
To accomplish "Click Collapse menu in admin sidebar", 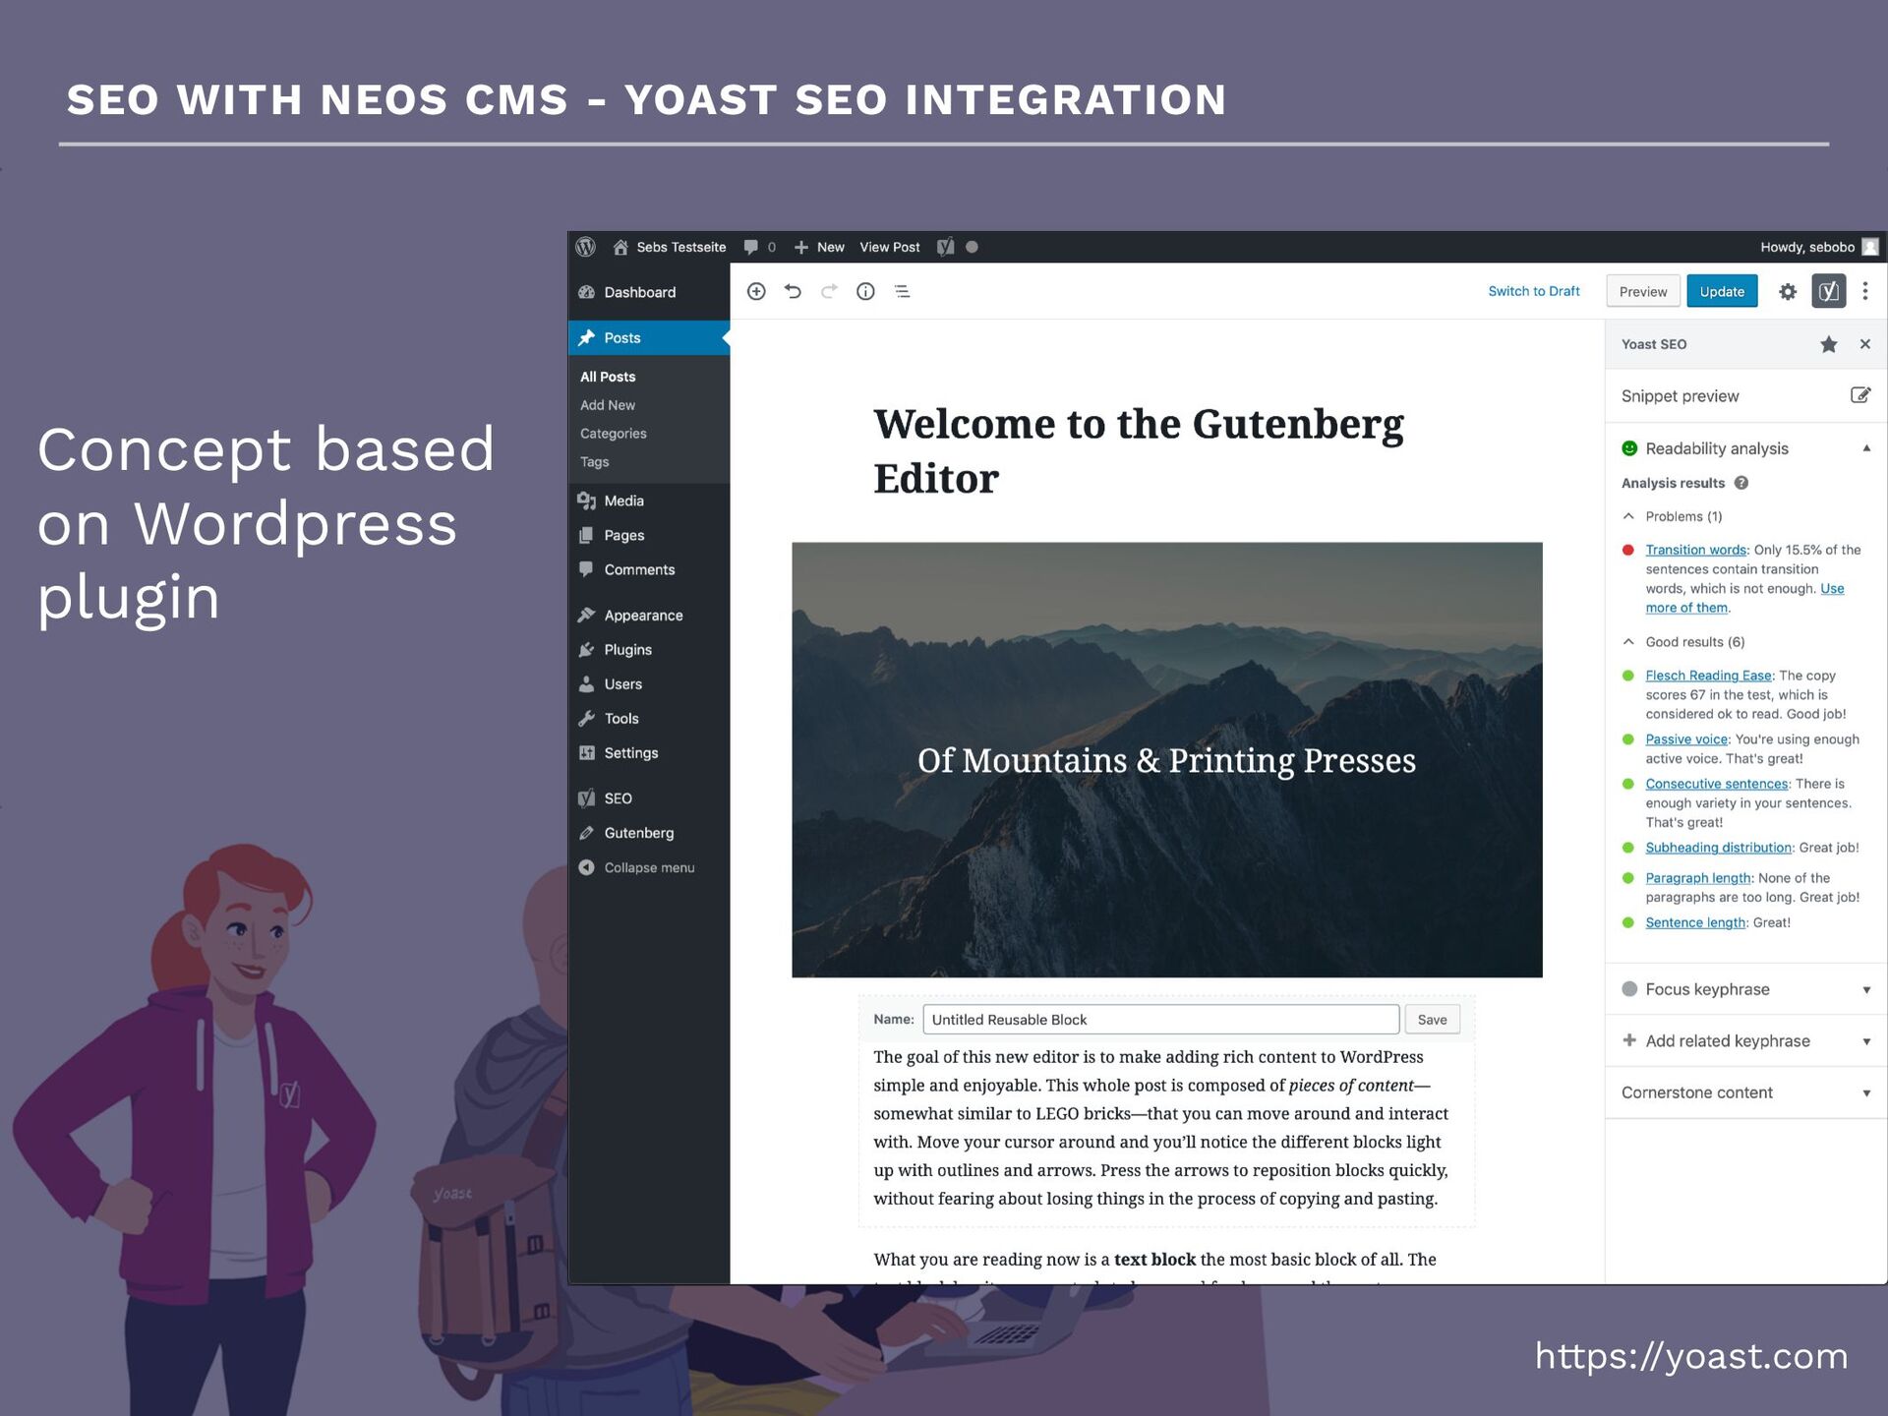I will [649, 867].
